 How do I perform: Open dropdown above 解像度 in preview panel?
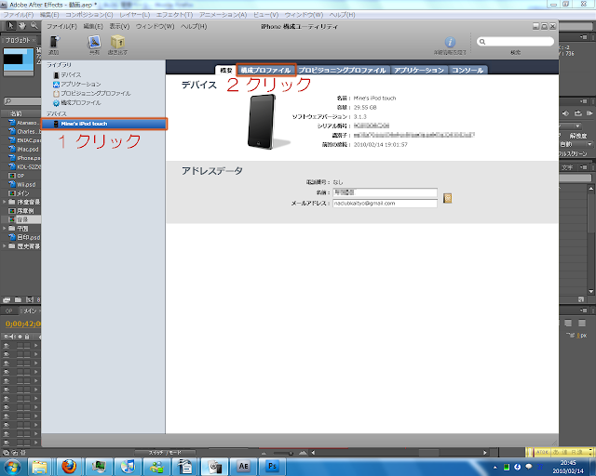[569, 126]
